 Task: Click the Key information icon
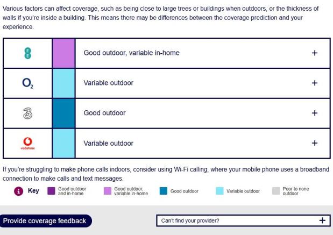click(17, 191)
